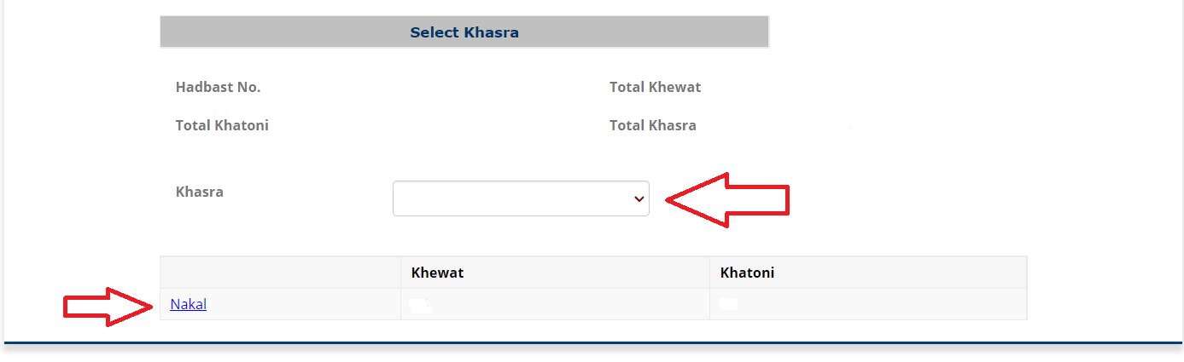This screenshot has width=1184, height=362.
Task: Select the Khatoni value cell in the Nakal row
Action: (x=867, y=304)
